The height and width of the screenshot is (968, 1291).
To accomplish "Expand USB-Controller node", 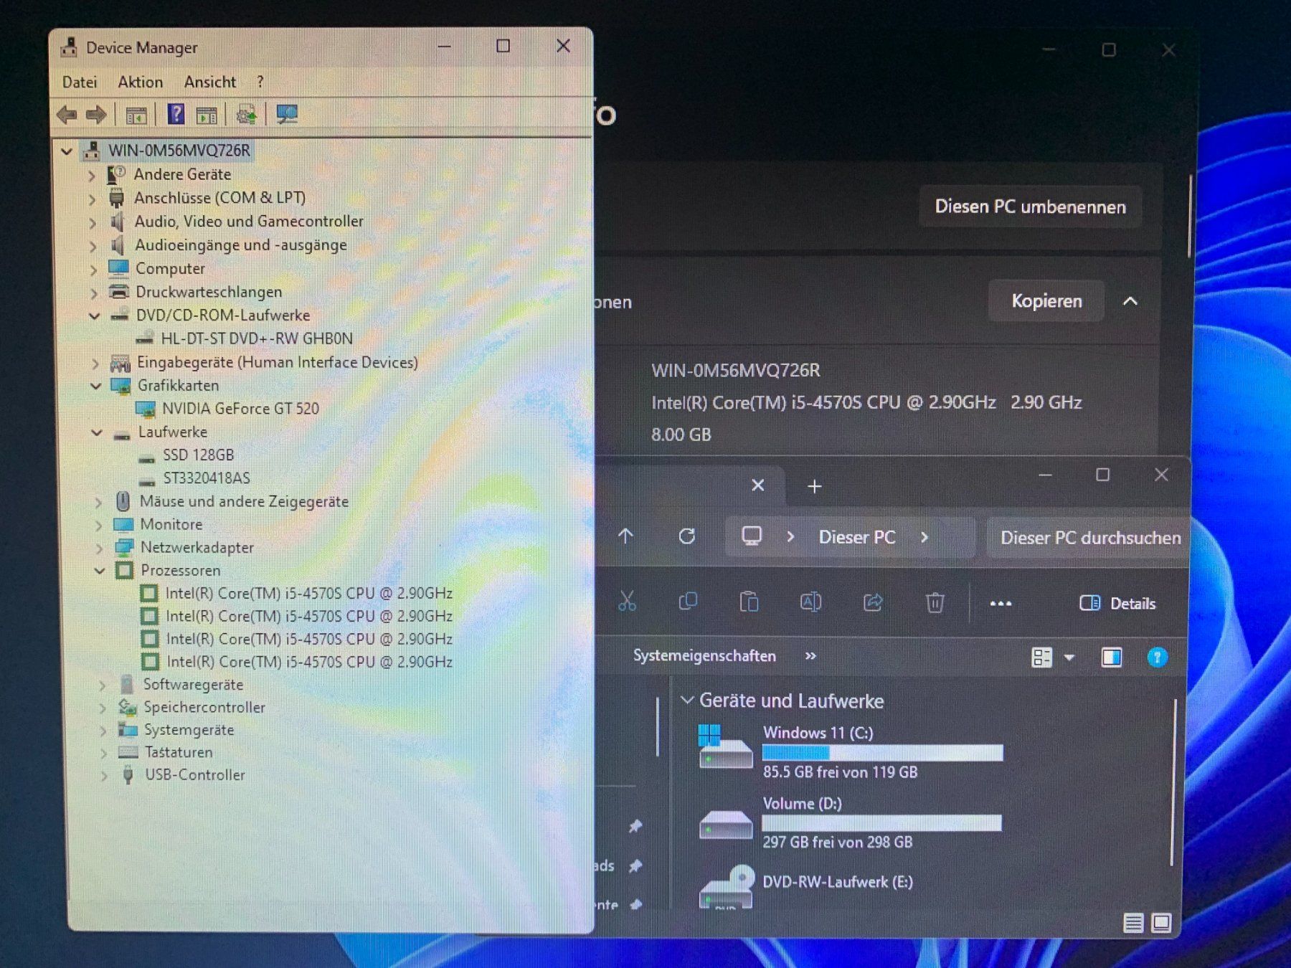I will tap(104, 775).
